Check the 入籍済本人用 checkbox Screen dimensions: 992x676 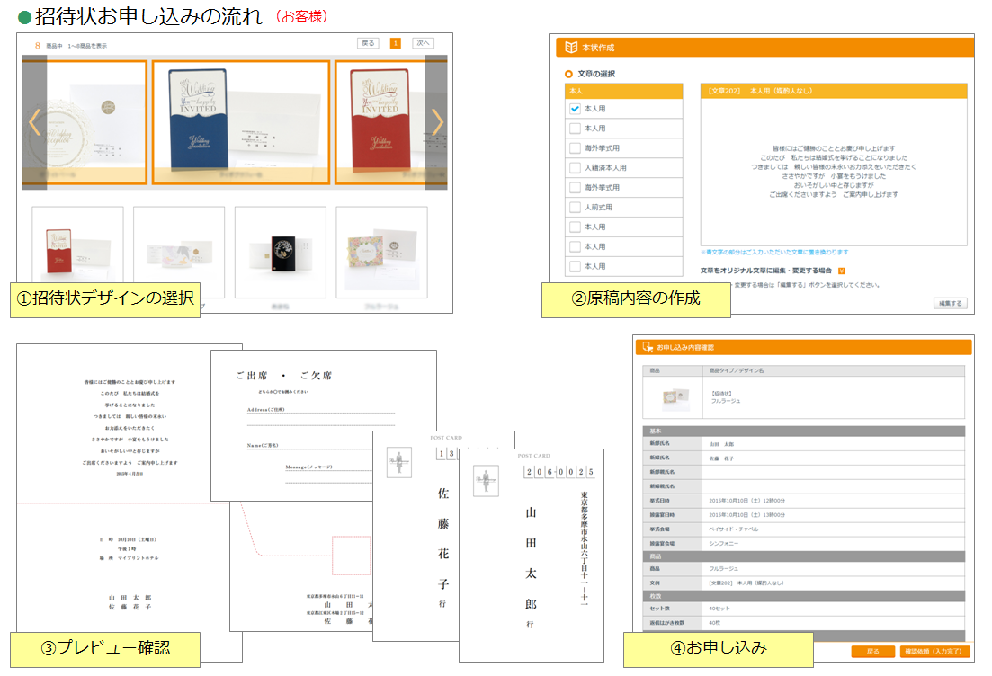[576, 168]
